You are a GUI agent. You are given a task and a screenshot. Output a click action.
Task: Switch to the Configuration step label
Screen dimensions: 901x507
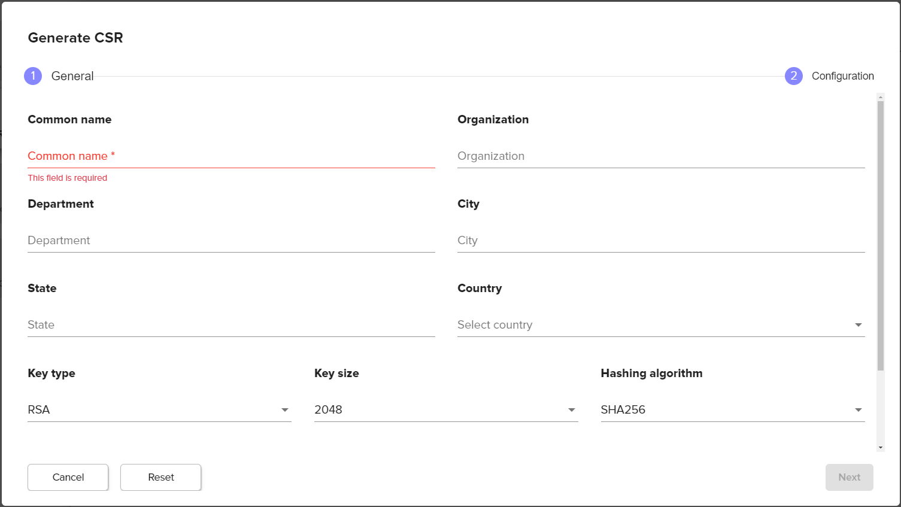(x=842, y=76)
